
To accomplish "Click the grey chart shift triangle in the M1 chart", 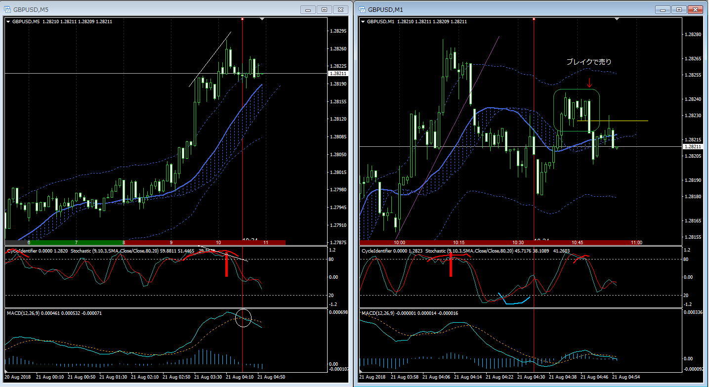I will click(x=617, y=19).
